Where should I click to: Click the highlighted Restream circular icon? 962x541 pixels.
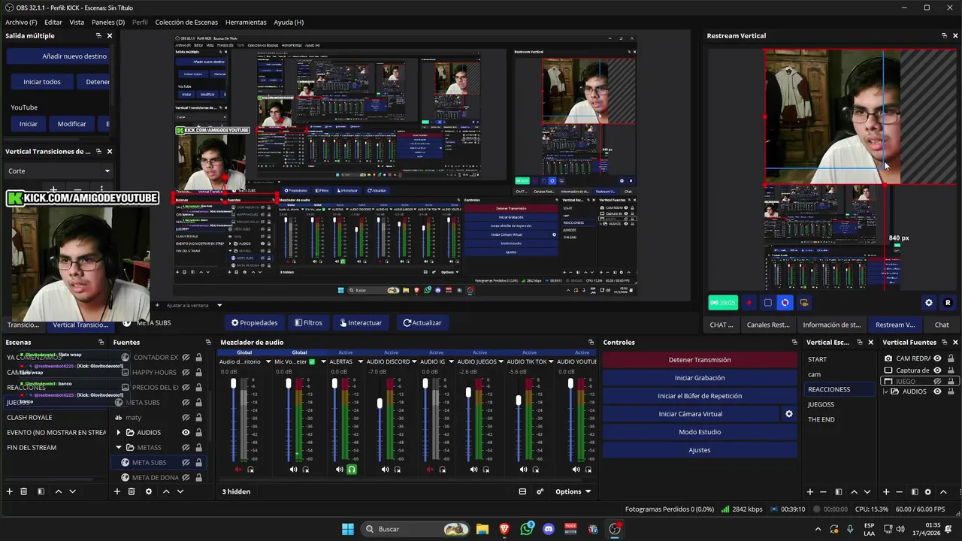tap(785, 303)
